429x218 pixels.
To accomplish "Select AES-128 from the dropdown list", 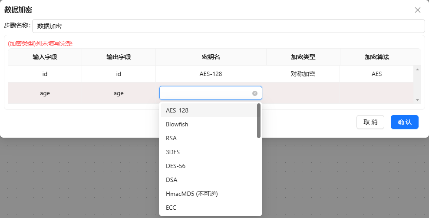I will 177,110.
